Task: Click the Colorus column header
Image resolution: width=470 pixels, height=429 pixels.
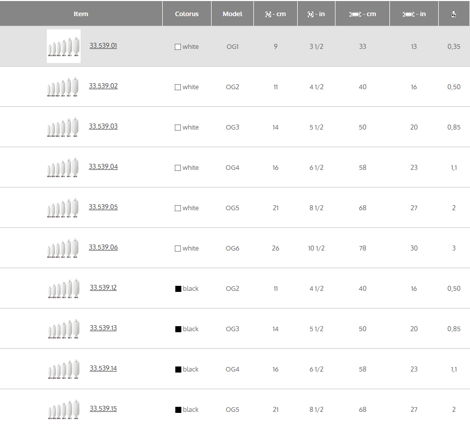Action: [x=187, y=14]
